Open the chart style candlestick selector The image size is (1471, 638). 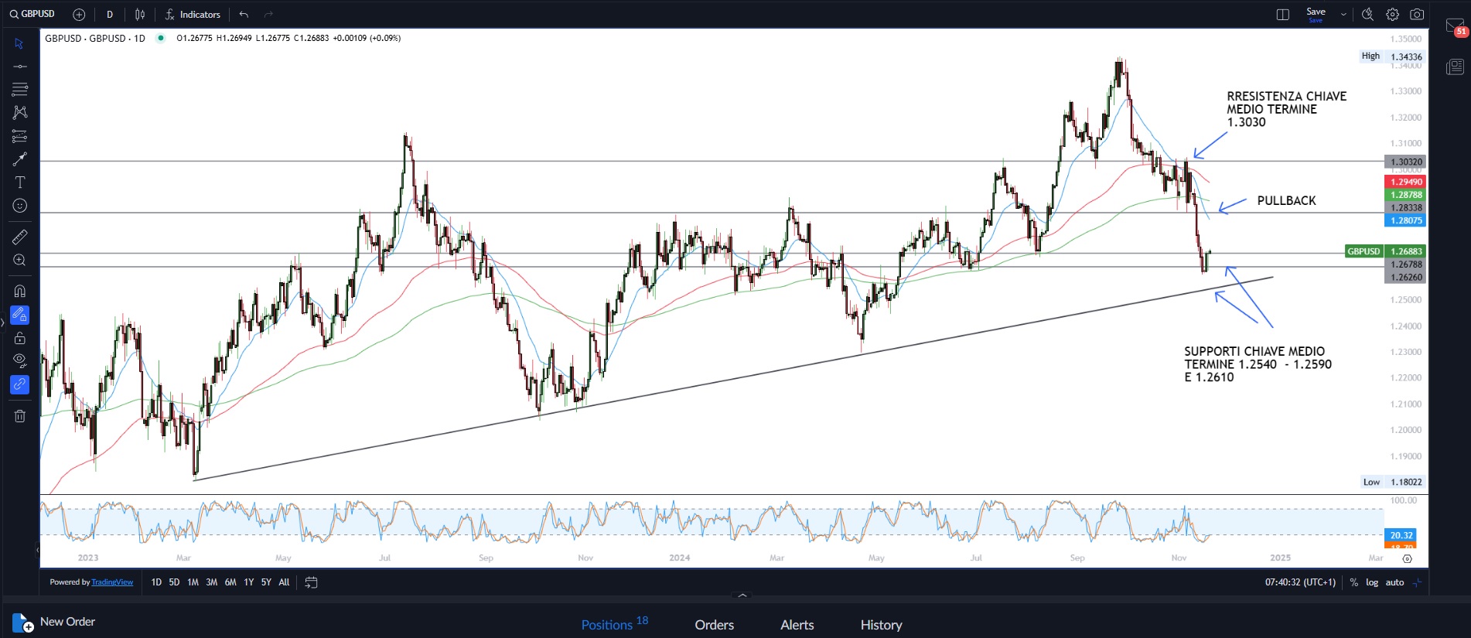tap(140, 15)
